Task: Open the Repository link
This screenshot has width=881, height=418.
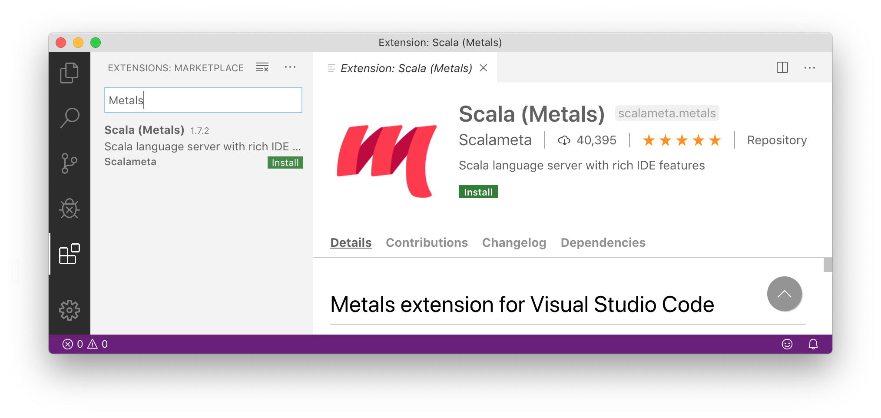Action: (x=777, y=140)
